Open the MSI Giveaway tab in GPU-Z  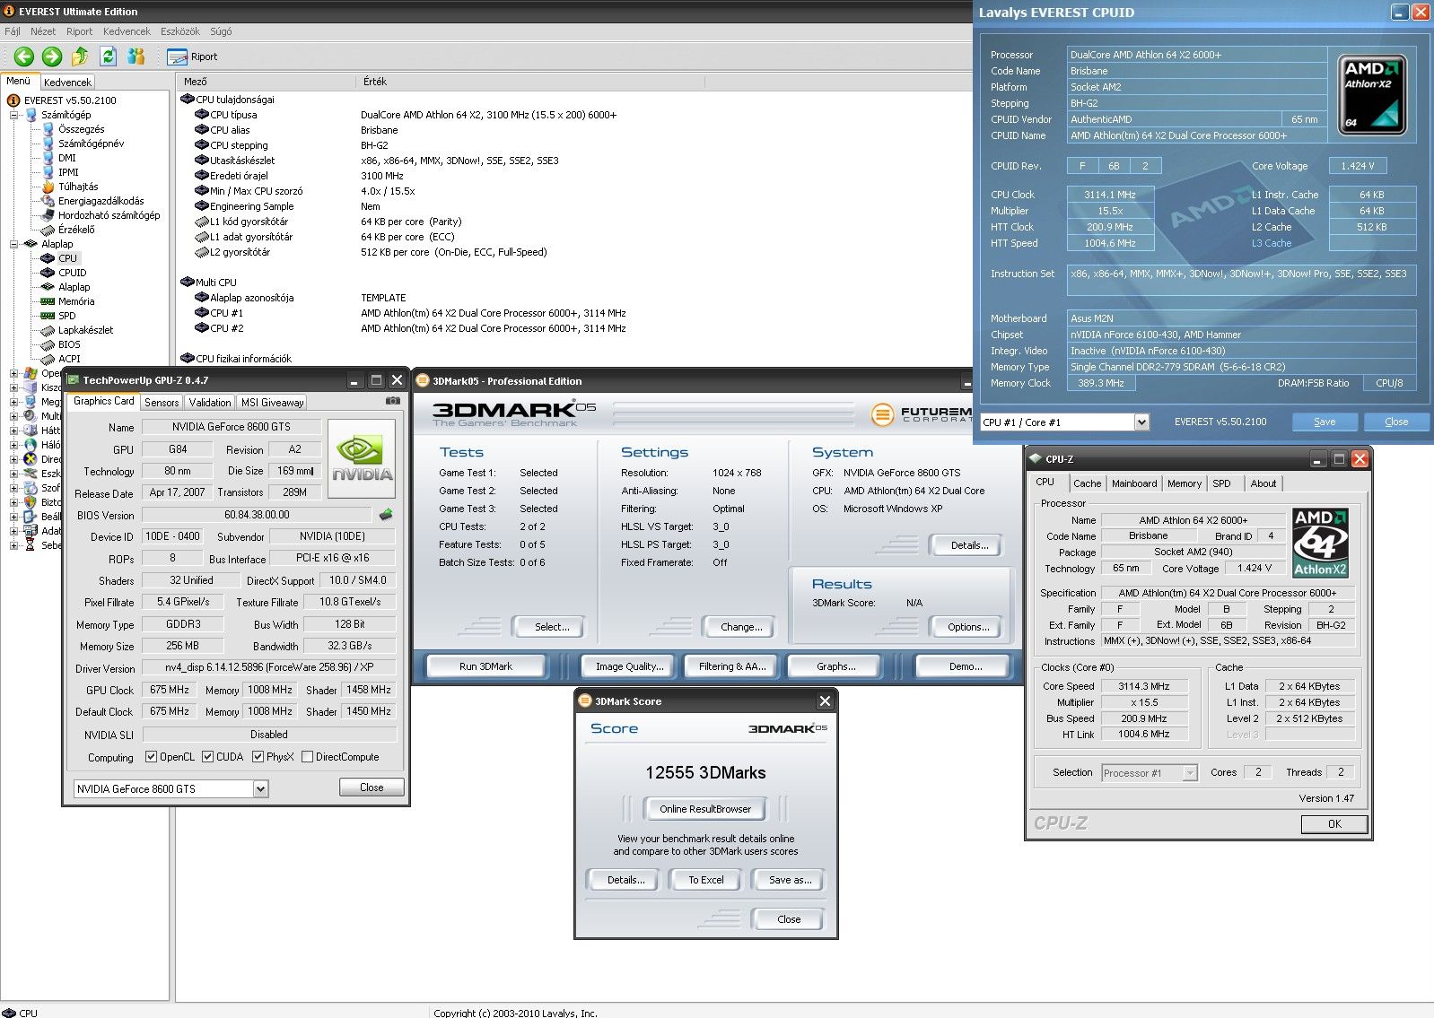273,403
